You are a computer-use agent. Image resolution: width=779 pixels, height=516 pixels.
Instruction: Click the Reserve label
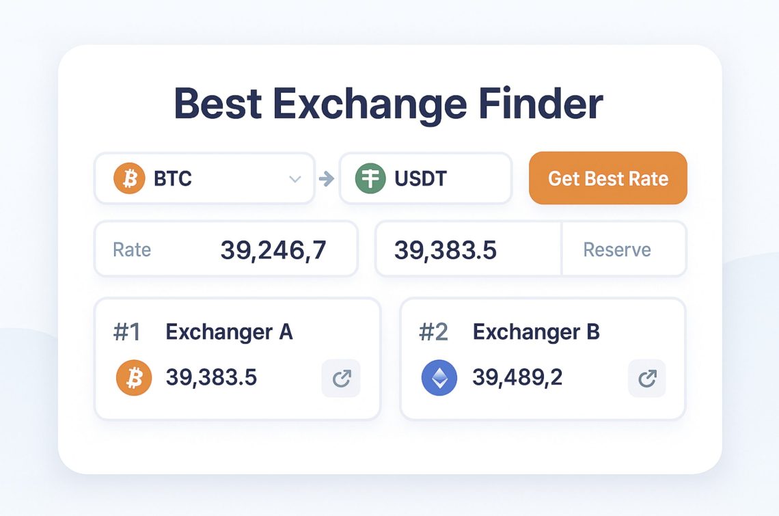coord(617,249)
